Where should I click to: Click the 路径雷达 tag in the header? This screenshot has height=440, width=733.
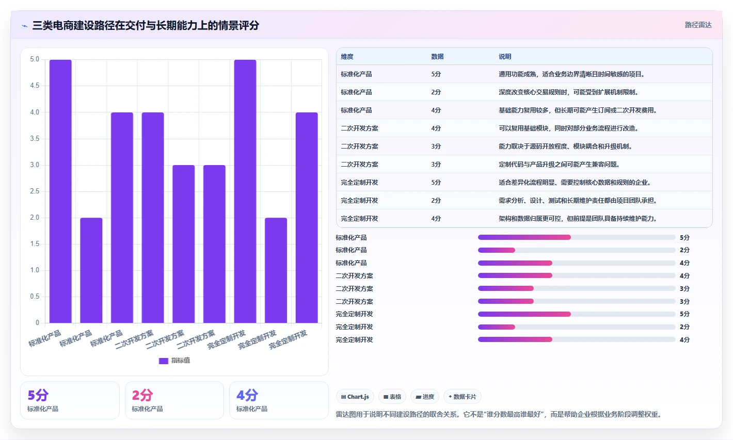tap(698, 25)
